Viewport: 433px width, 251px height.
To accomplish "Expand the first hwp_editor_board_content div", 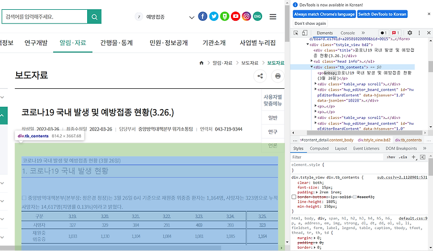I will point(315,89).
